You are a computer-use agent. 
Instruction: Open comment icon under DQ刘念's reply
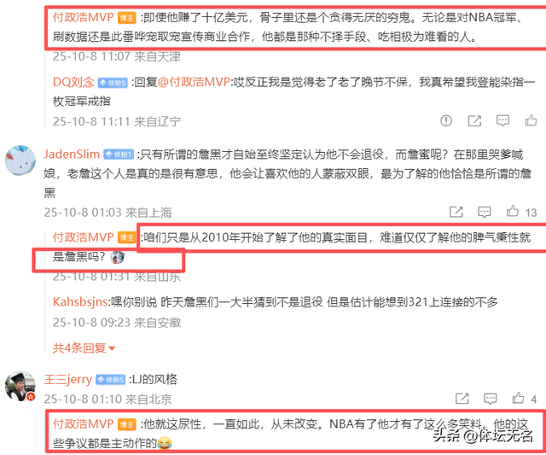click(502, 120)
